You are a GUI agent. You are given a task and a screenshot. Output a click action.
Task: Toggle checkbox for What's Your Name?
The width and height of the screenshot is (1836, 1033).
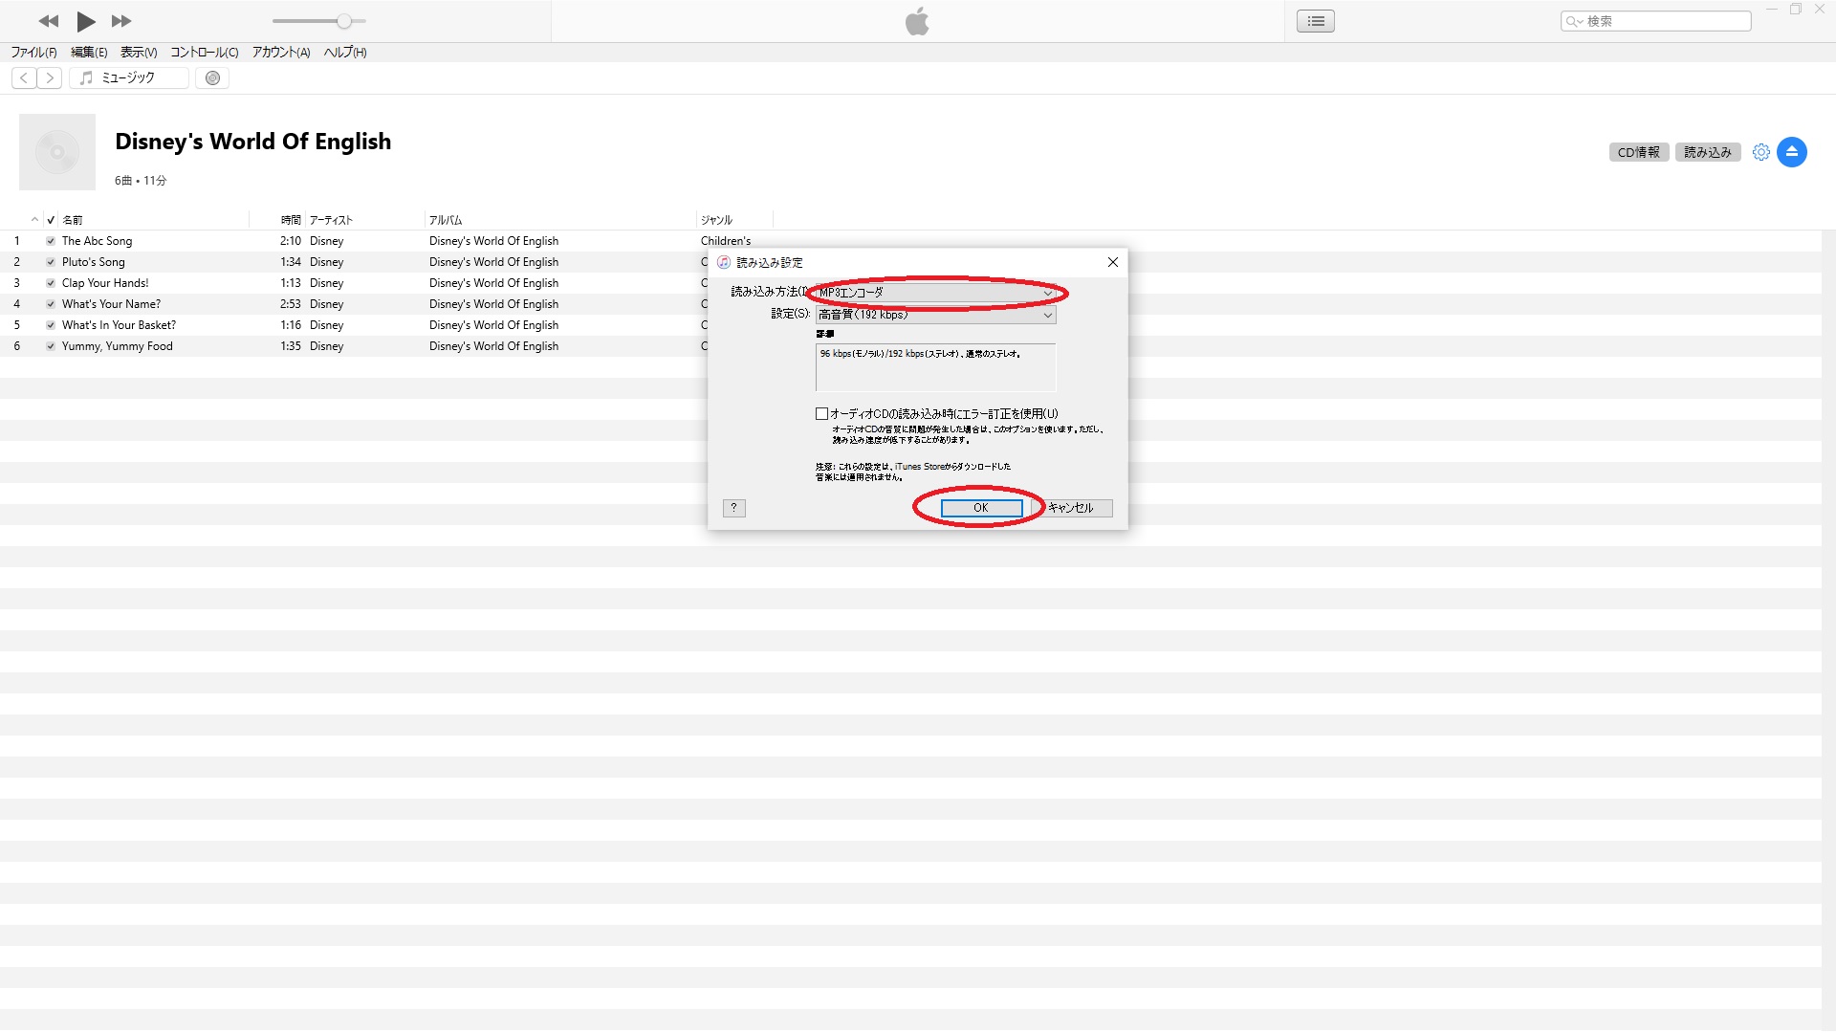51,304
